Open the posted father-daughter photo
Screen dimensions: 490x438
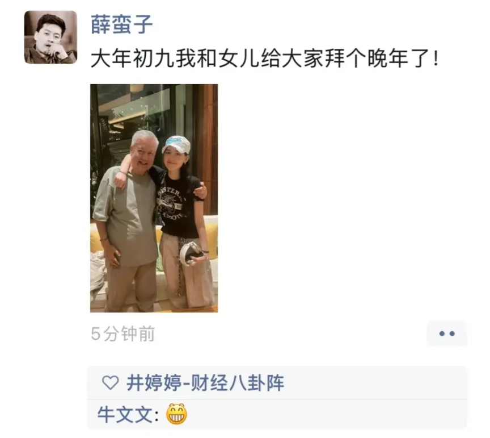point(154,198)
